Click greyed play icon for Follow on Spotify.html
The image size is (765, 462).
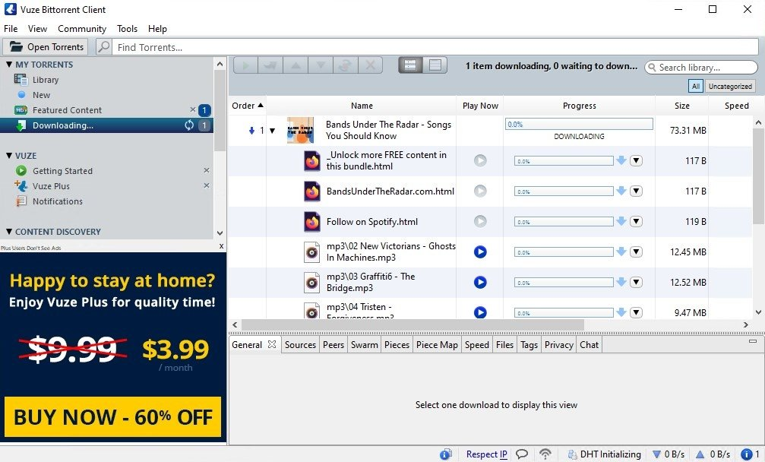pyautogui.click(x=480, y=221)
